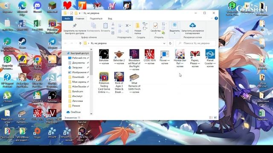Image resolution: width=273 pixels, height=153 pixels.
Task: Open the Delete button dropdown arrow
Action: (x=130, y=25)
